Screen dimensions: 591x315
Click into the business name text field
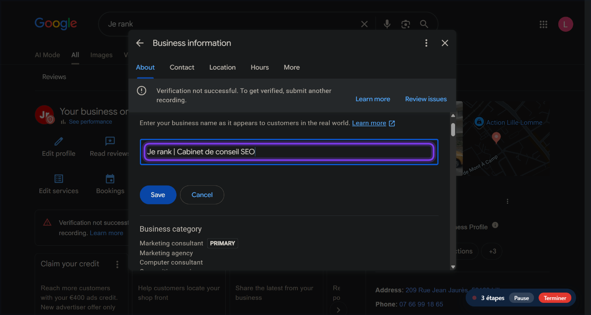point(289,152)
